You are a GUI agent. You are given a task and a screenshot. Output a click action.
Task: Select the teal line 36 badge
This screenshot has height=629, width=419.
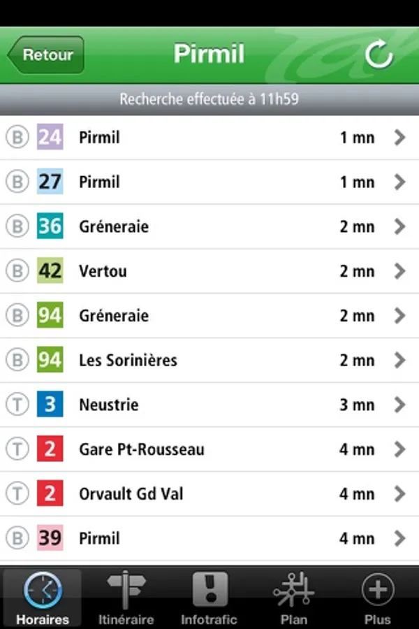[x=50, y=226]
